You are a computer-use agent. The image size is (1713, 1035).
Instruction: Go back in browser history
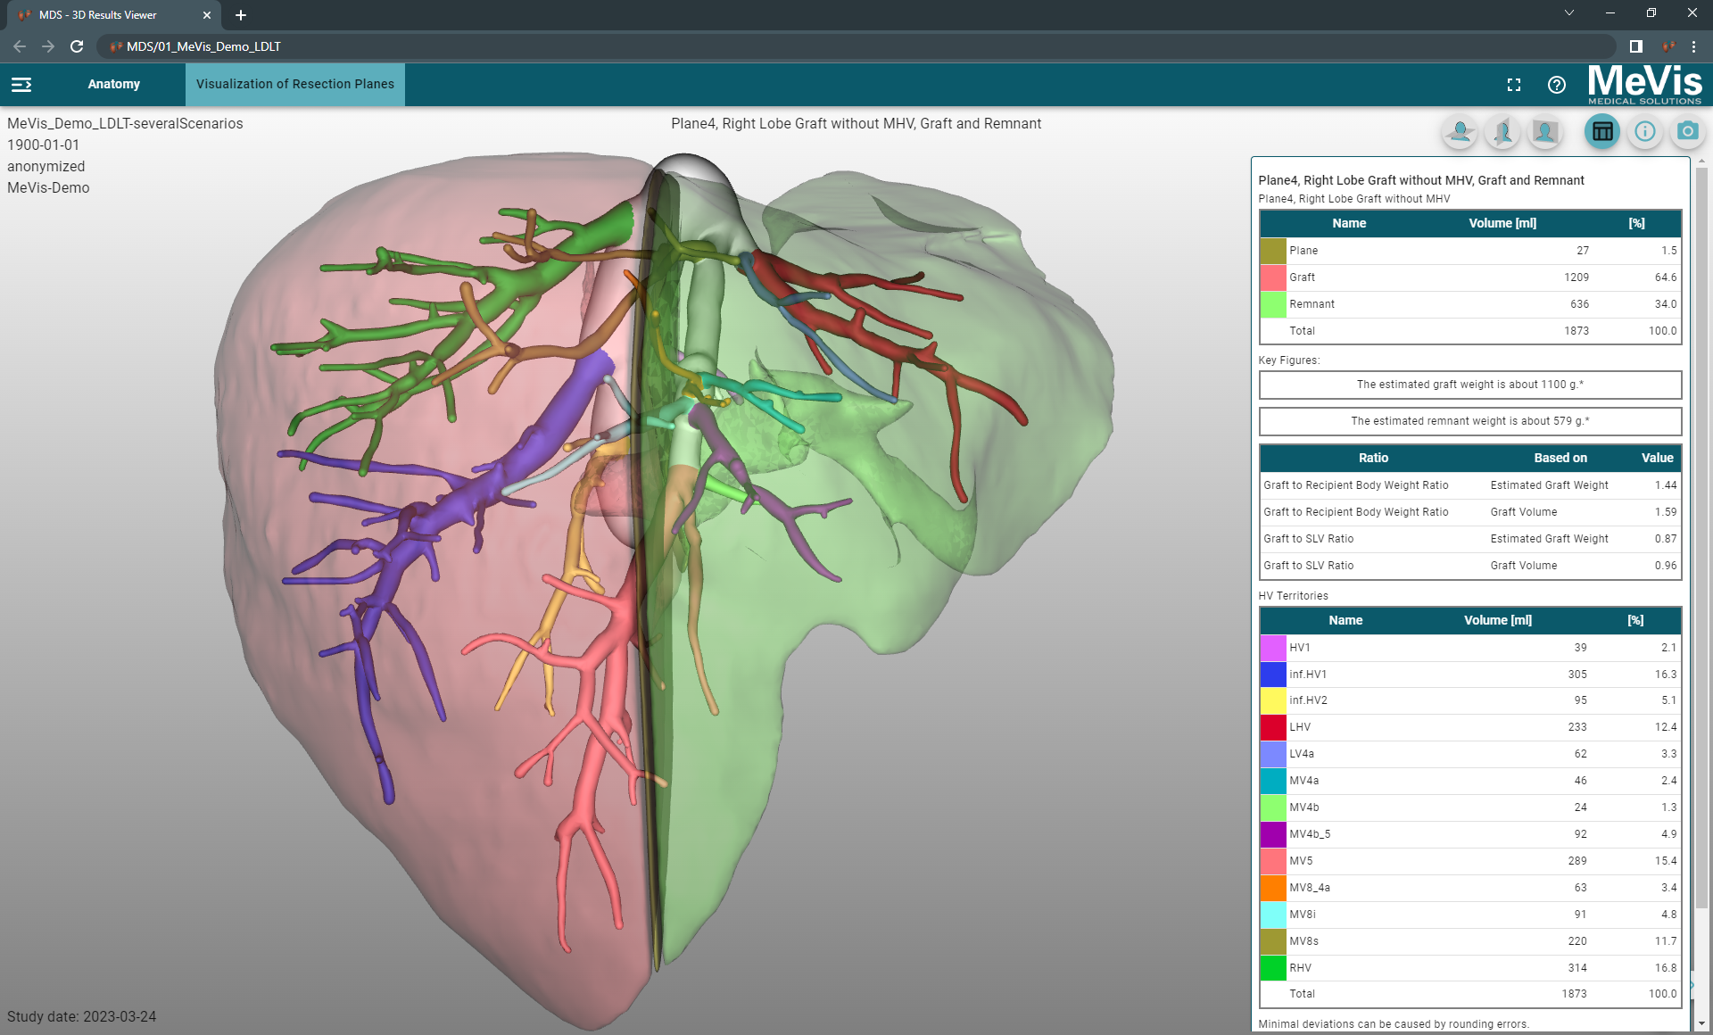pyautogui.click(x=20, y=46)
